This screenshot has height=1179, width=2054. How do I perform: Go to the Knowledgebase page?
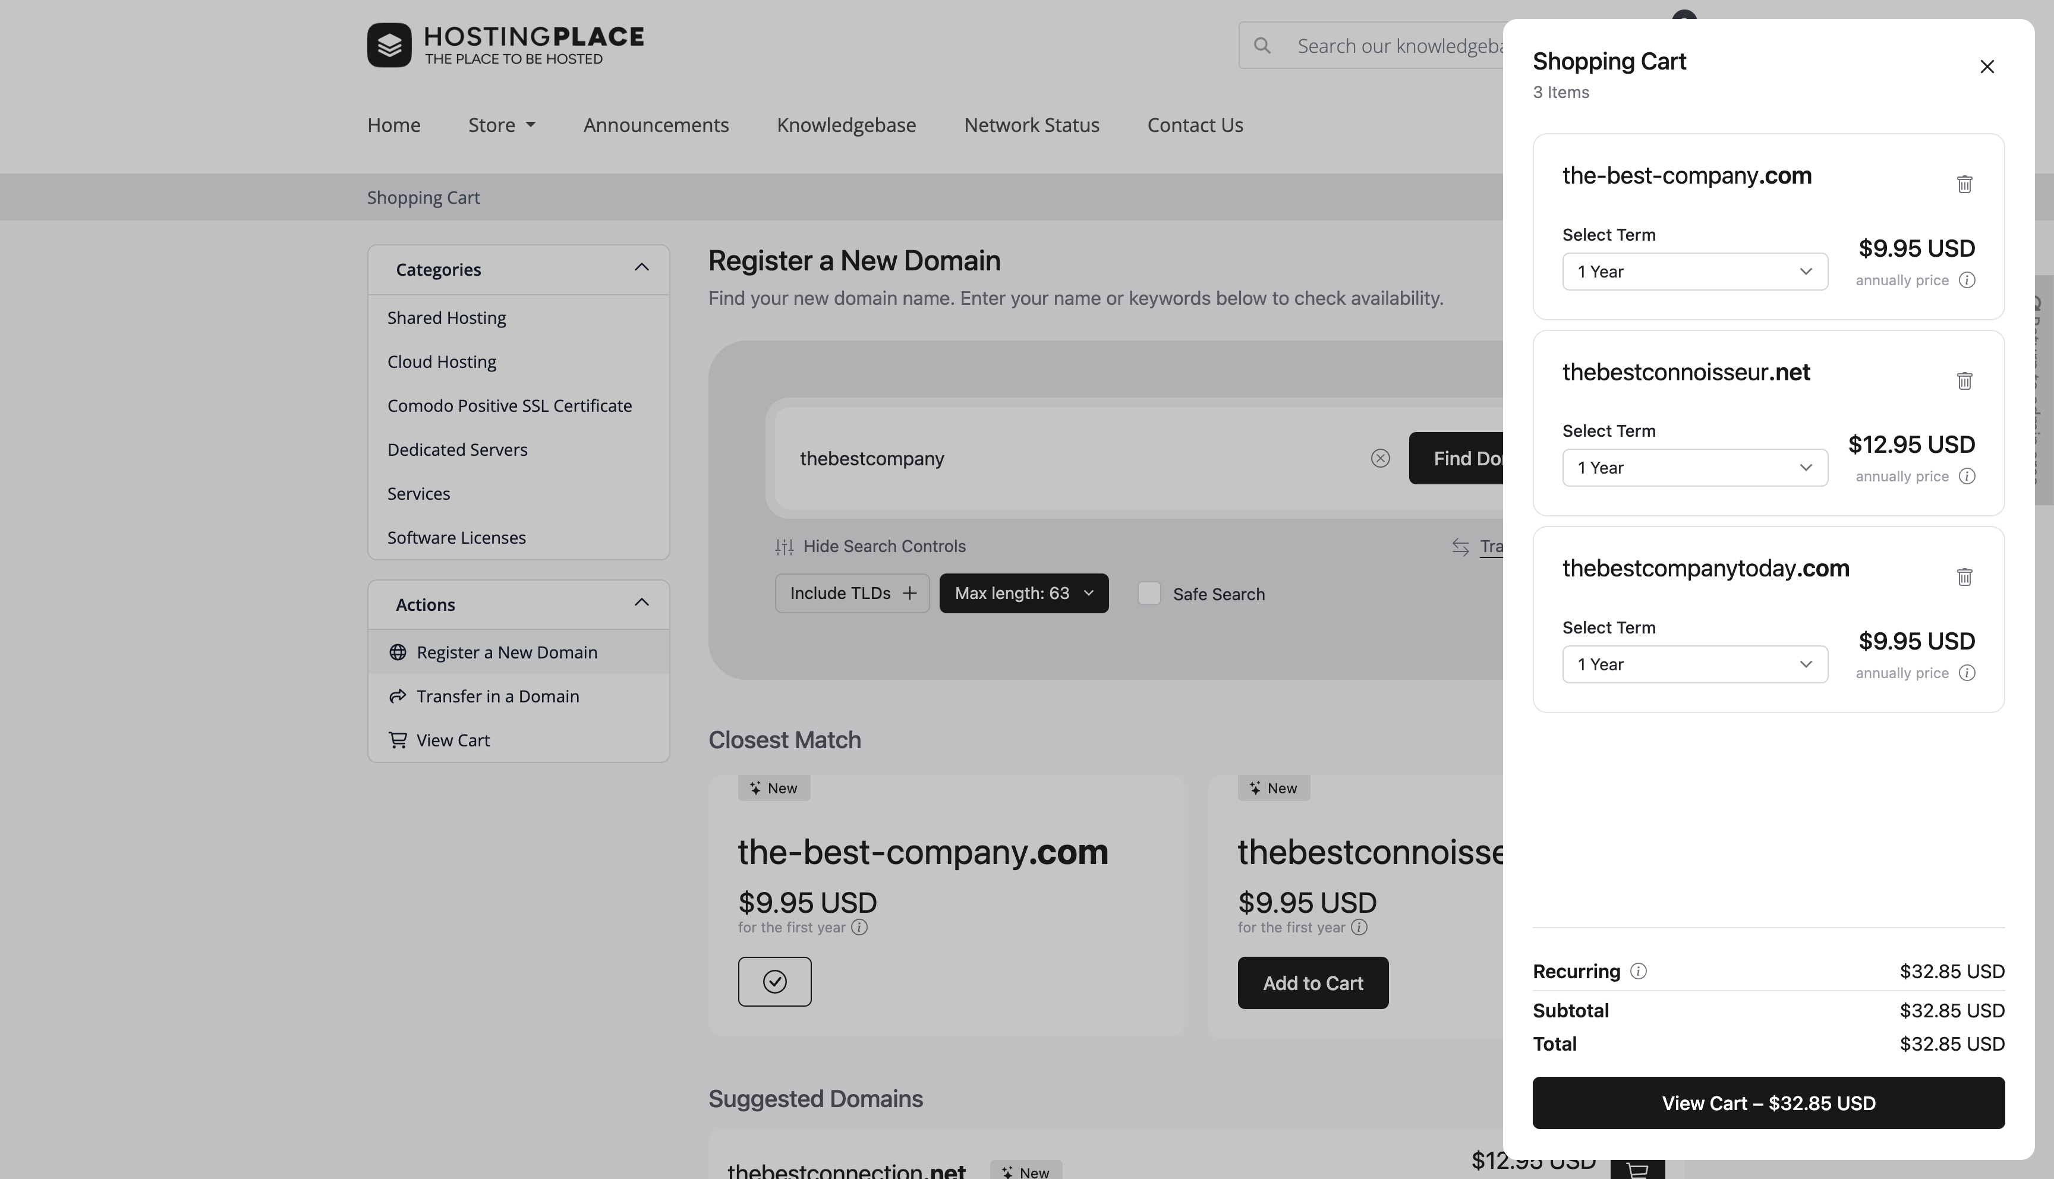click(x=846, y=125)
